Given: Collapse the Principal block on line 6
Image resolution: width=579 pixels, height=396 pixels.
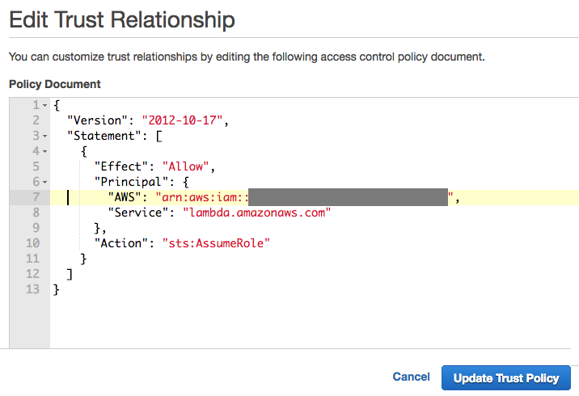Looking at the screenshot, I should click(44, 182).
